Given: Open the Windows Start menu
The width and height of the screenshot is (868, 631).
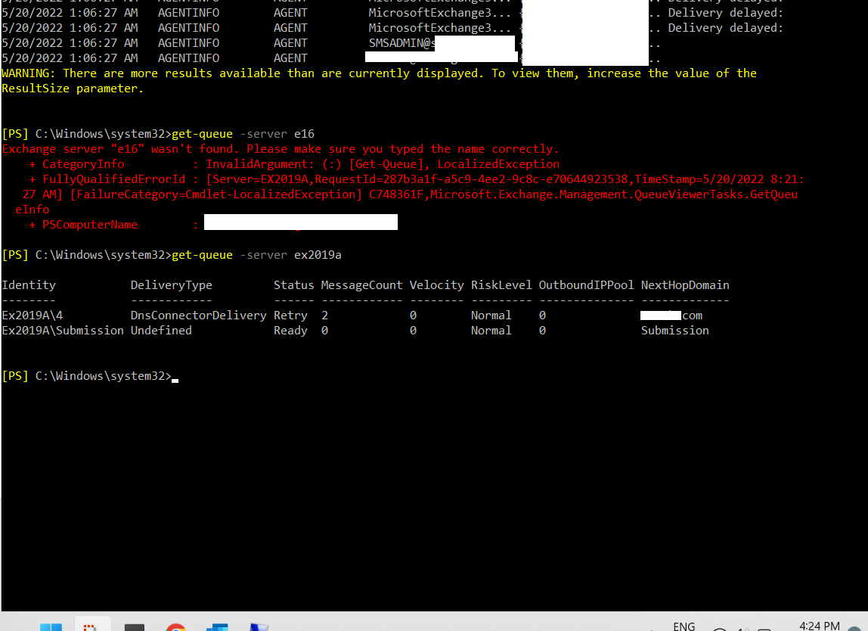Looking at the screenshot, I should (x=51, y=627).
